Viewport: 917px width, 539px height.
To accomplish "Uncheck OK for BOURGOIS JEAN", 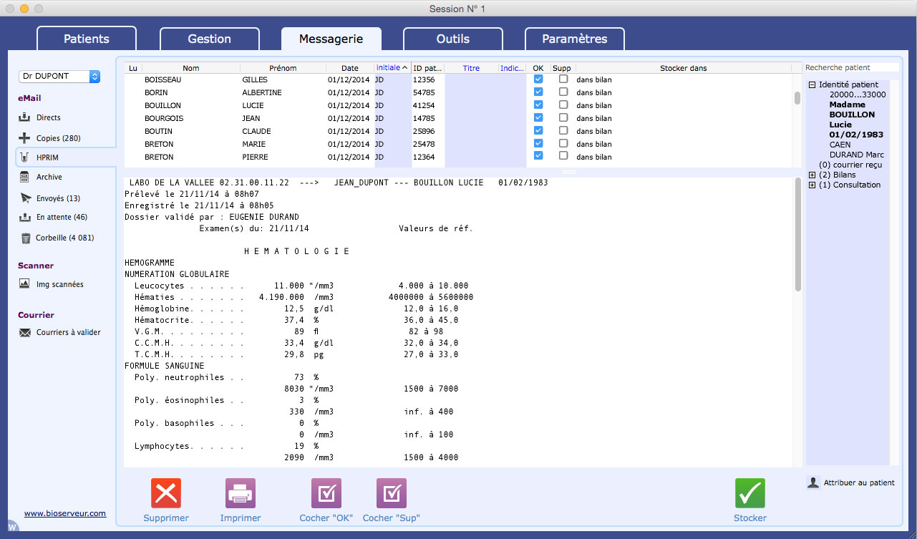I will click(538, 118).
